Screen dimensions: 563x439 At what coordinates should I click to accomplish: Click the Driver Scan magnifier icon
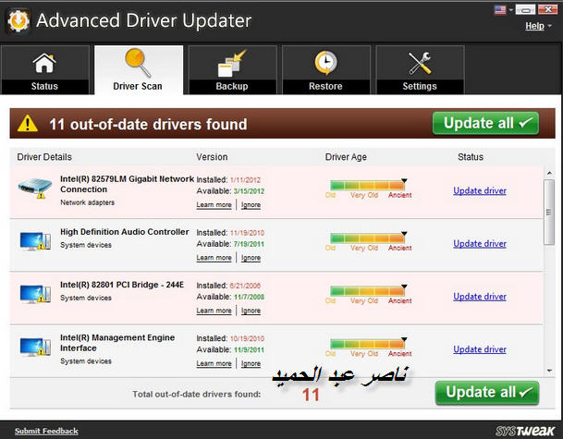click(x=138, y=63)
